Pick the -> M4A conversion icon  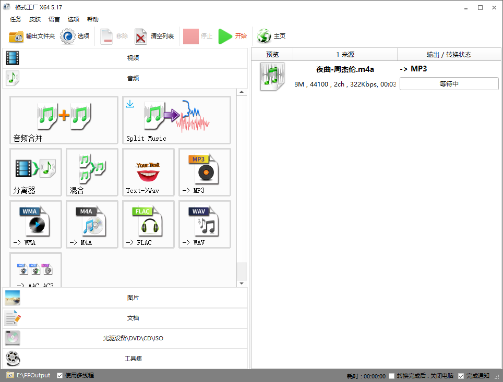point(92,224)
